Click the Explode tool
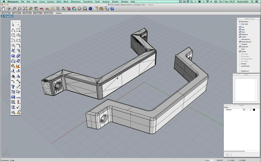This screenshot has width=261, height=162. (x=18, y=66)
